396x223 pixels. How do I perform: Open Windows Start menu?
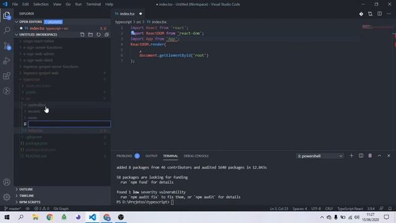pyautogui.click(x=7, y=217)
